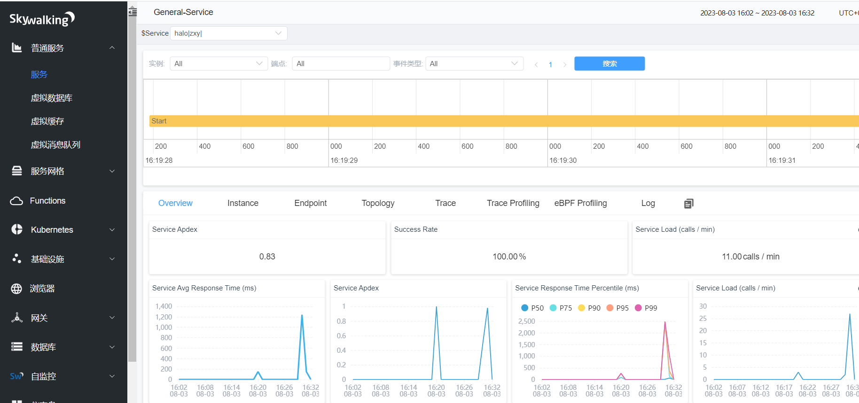Open the time range picker at top
859x403 pixels.
tap(757, 13)
